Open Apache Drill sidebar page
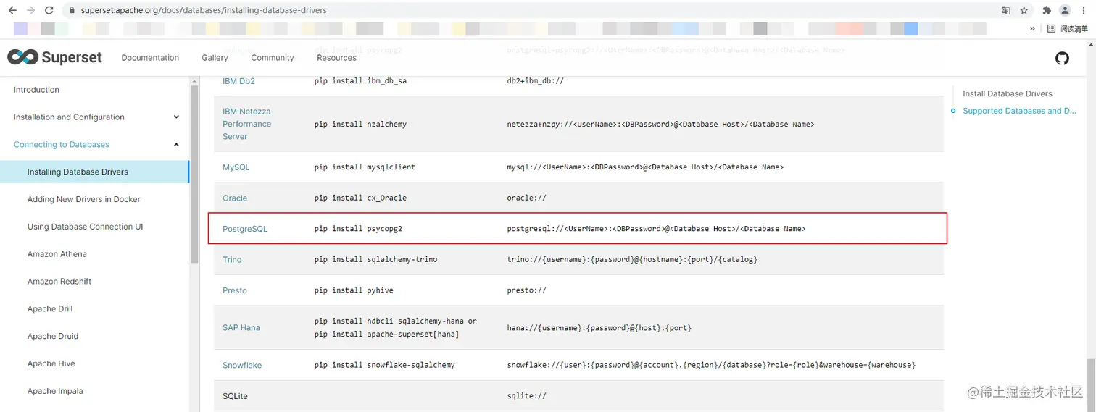Viewport: 1096px width, 412px height. (x=50, y=309)
